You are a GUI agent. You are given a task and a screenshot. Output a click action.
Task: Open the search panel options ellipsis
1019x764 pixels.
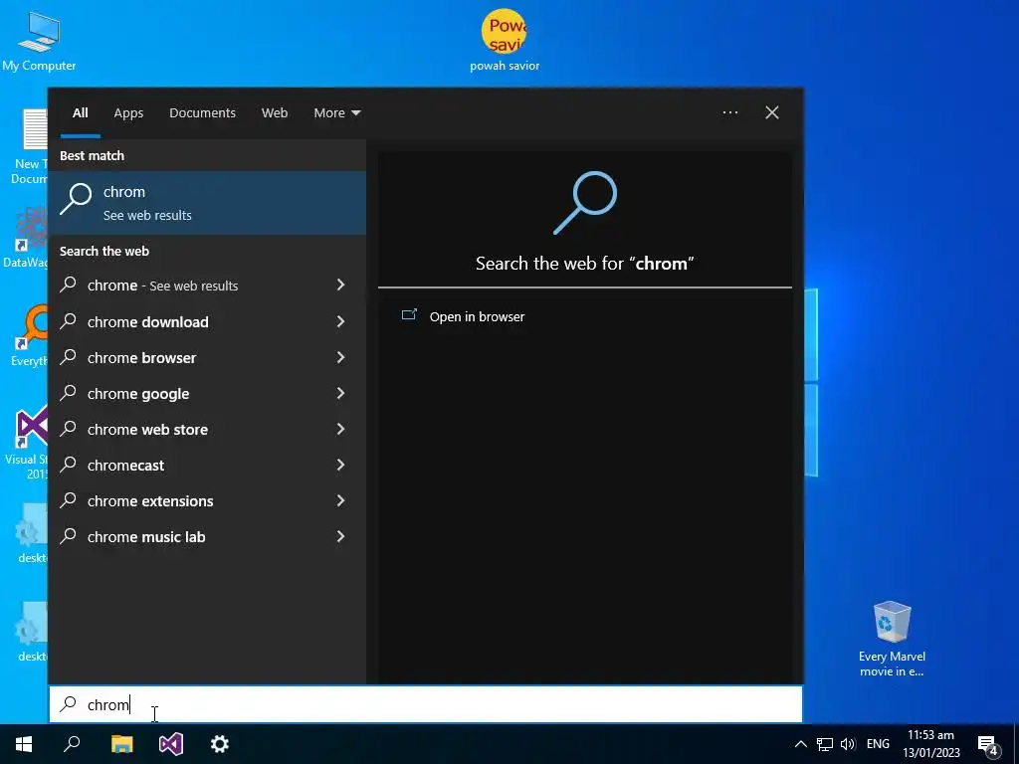pyautogui.click(x=729, y=112)
